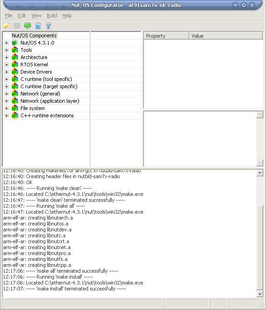266x310 pixels.
Task: Click the blue question mark help icon
Action: coord(48,26)
